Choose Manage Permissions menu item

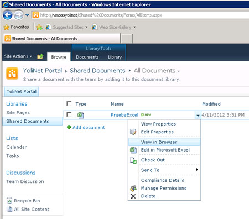164,188
